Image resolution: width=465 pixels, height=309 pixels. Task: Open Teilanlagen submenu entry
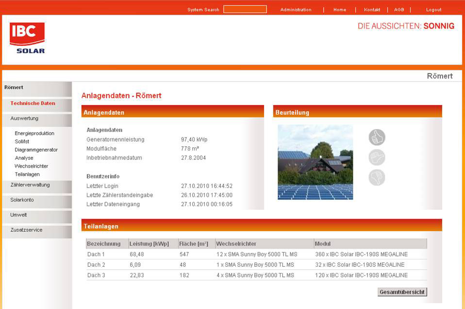(27, 174)
